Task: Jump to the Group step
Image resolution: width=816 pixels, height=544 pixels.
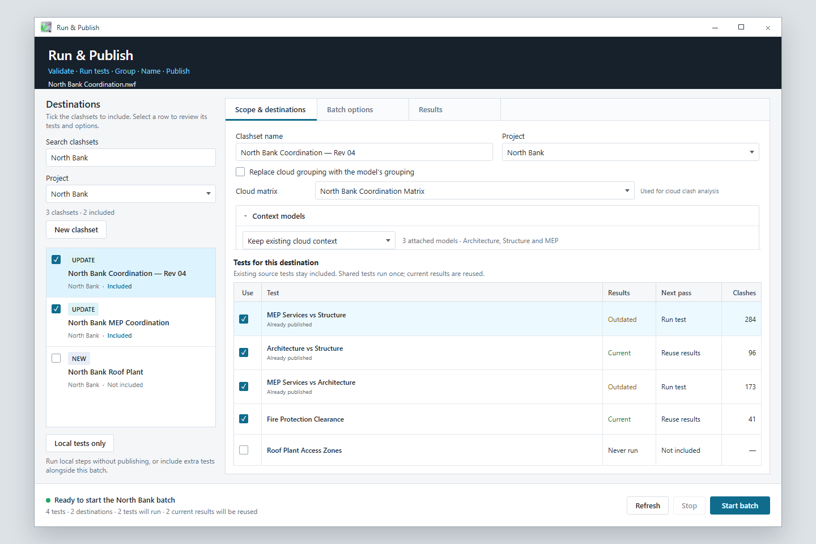Action: (x=125, y=71)
